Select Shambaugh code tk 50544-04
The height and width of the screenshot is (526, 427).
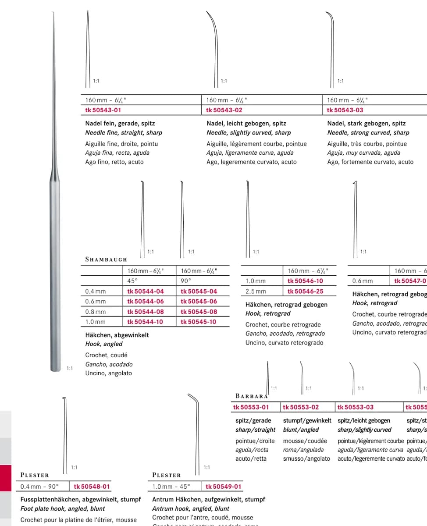click(x=146, y=291)
